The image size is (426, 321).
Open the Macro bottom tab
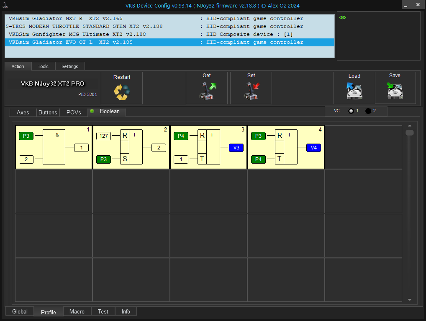pos(77,311)
